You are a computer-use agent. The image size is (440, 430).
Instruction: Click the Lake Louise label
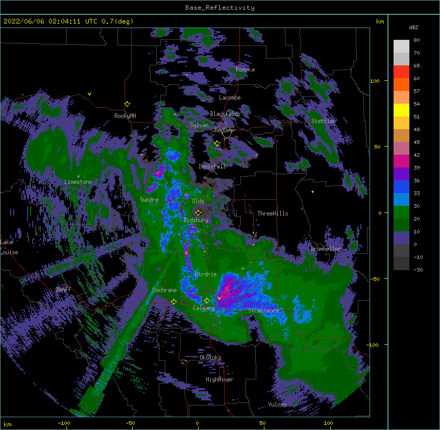click(x=9, y=247)
